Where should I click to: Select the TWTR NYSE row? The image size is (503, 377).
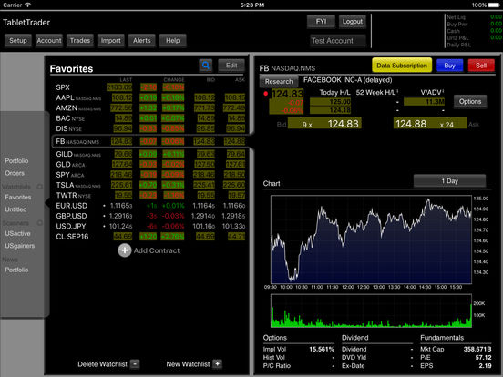point(150,195)
